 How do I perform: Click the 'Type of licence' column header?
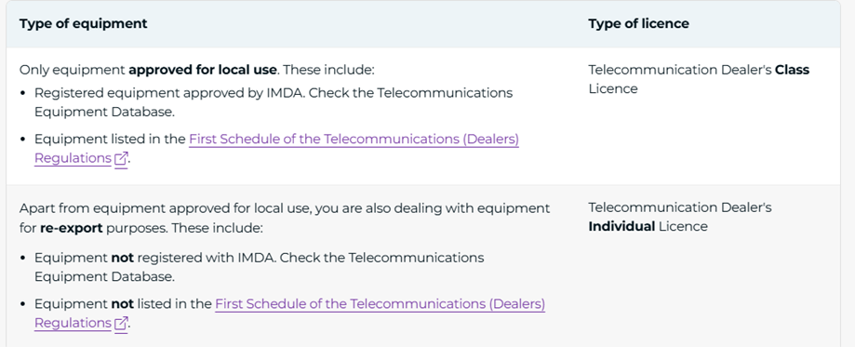pos(638,23)
